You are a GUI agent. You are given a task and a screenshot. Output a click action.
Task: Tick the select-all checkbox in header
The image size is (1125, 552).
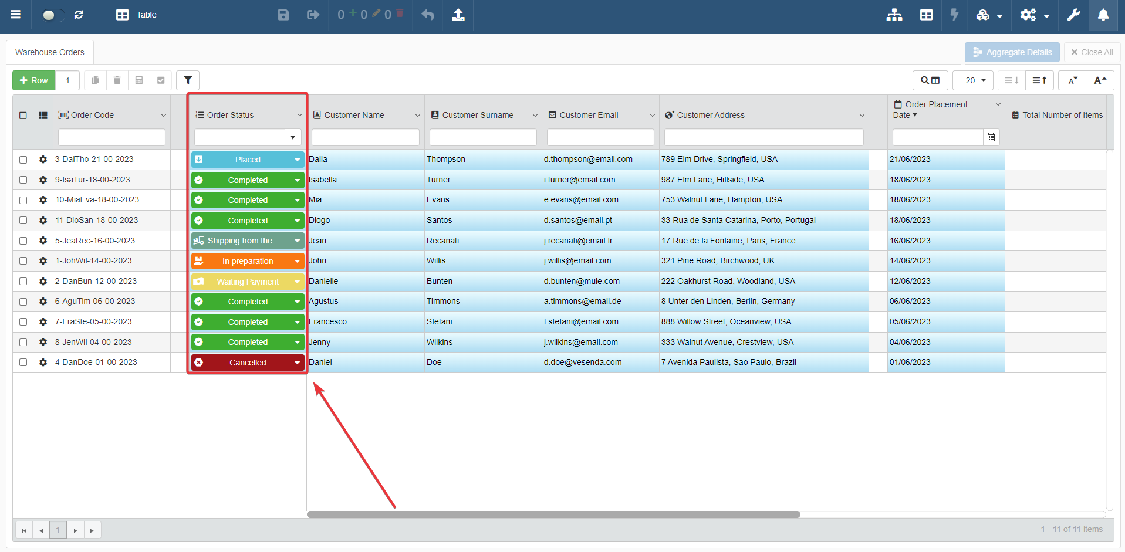click(x=23, y=116)
